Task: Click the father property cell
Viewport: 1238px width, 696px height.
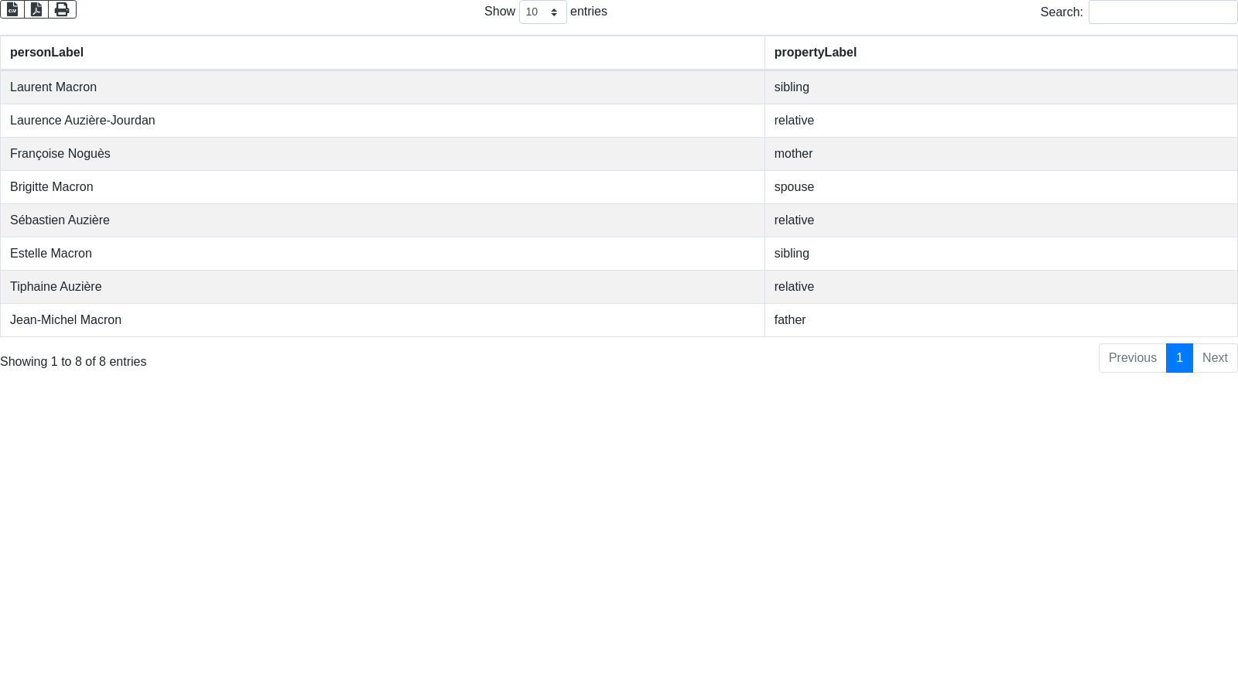Action: pos(790,320)
